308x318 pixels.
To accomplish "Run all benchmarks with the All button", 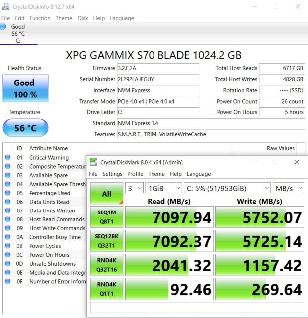I will click(107, 193).
